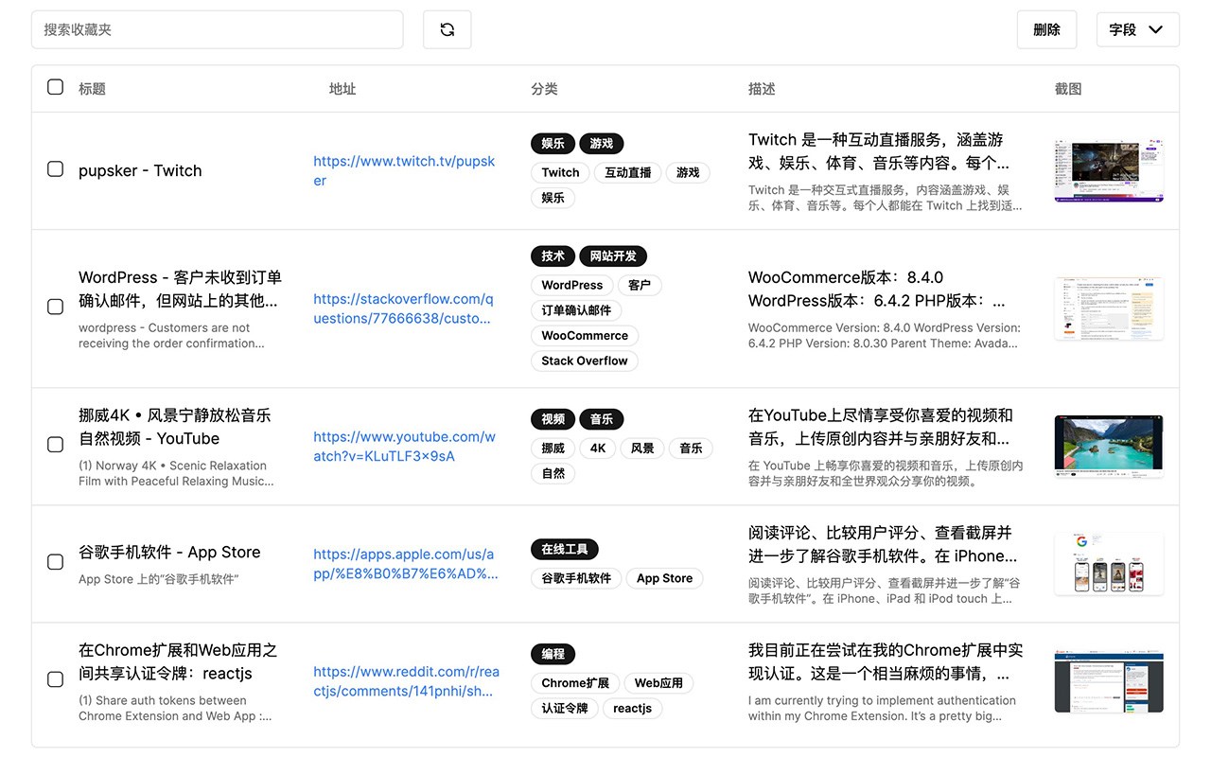Click the 4K tag

pyautogui.click(x=598, y=449)
